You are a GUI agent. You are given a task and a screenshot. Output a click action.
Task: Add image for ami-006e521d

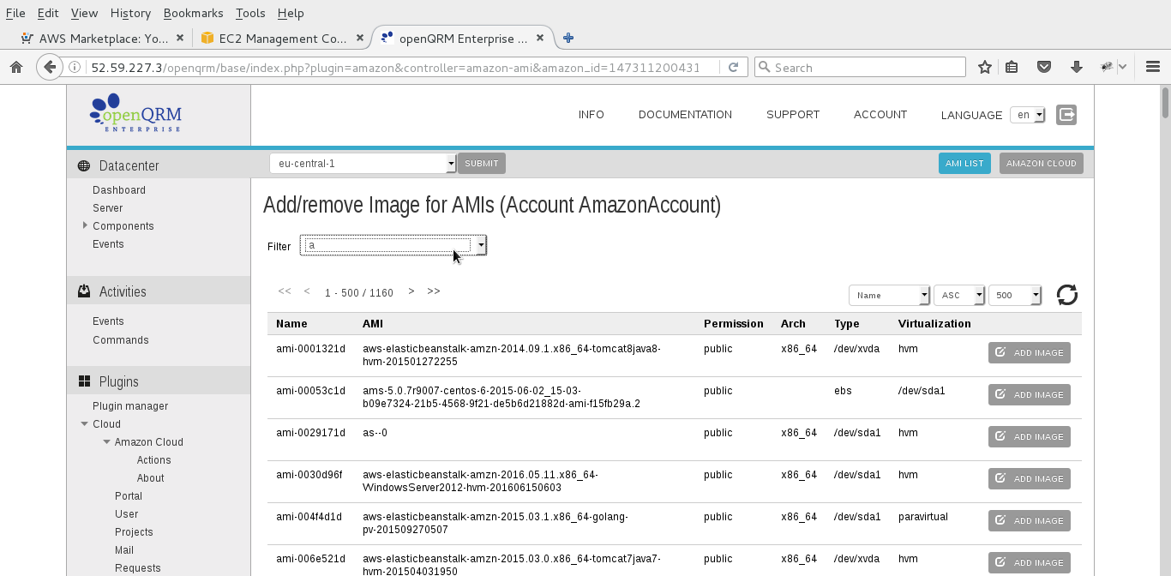coord(1030,562)
